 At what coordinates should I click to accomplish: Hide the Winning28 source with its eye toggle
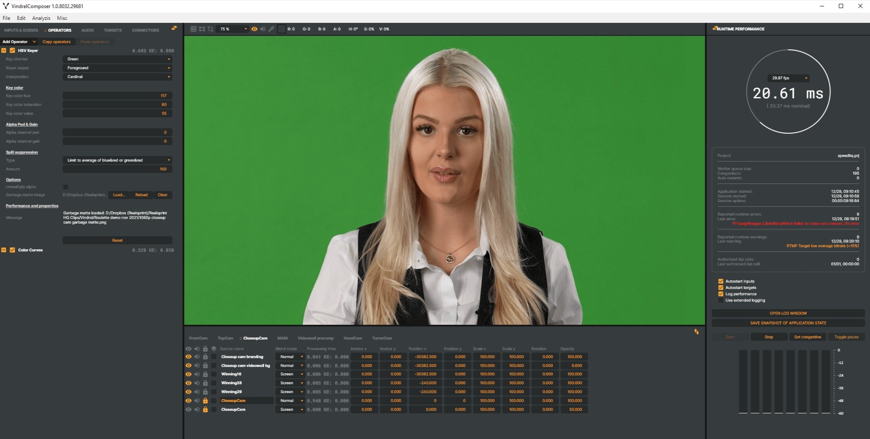188,383
